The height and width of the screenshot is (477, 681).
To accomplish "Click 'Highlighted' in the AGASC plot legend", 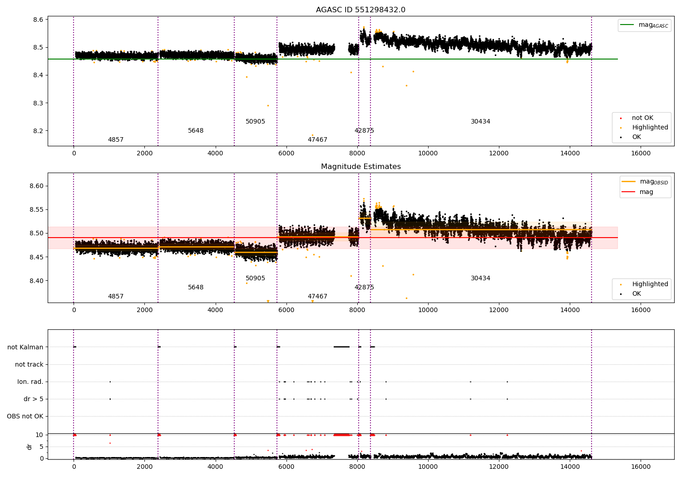I will pyautogui.click(x=650, y=128).
